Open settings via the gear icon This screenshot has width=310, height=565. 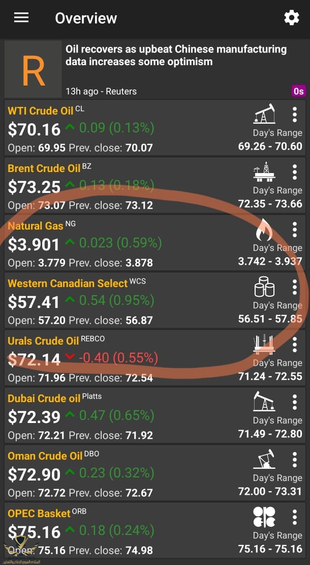pyautogui.click(x=291, y=18)
